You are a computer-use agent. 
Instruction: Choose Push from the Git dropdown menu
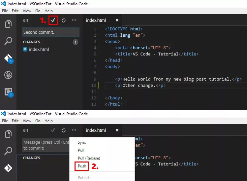(x=82, y=166)
